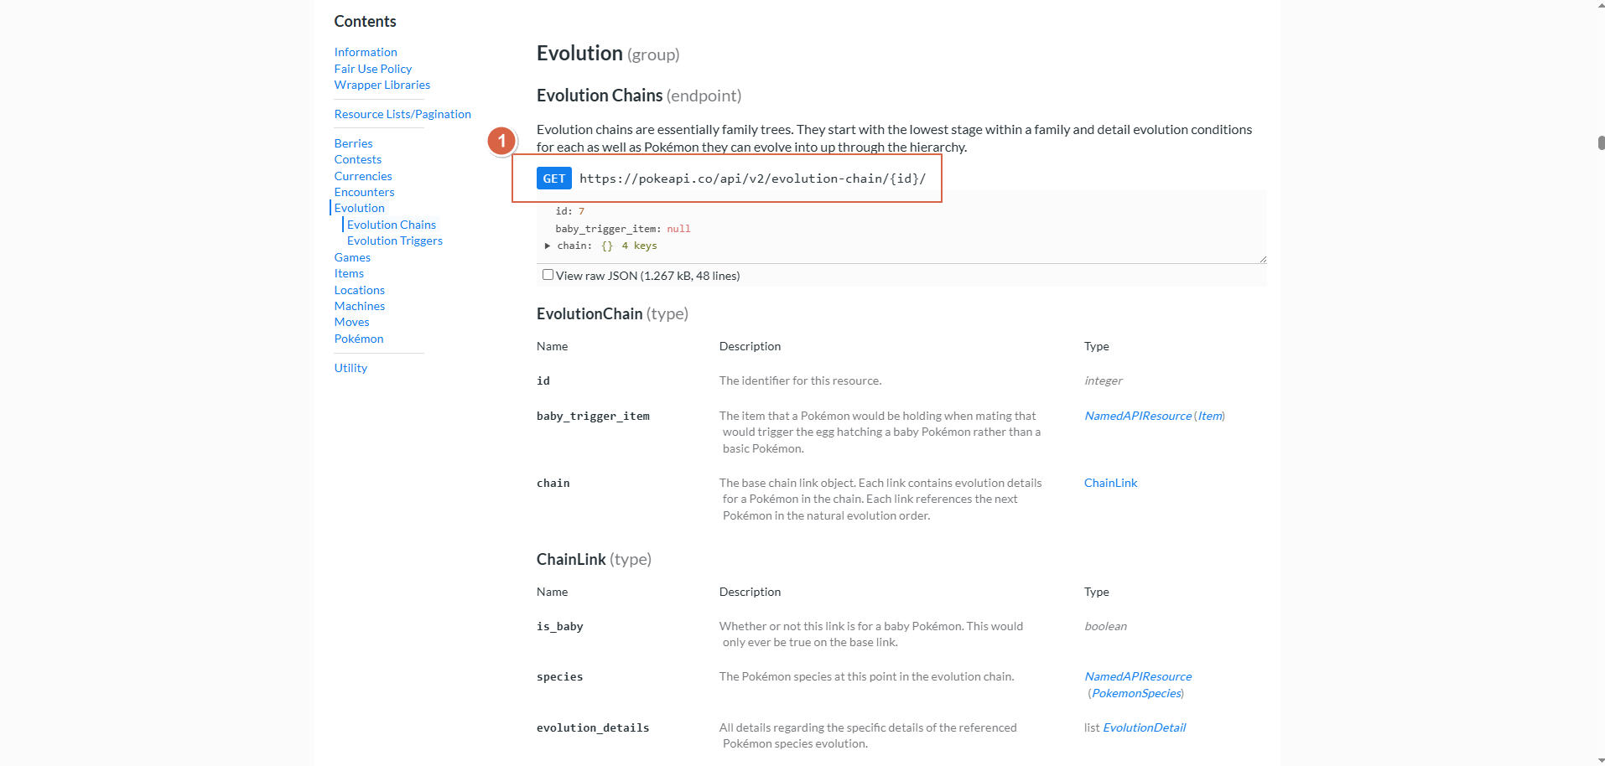
Task: Click the scroll up arrow on scrollbar
Action: click(1601, 5)
